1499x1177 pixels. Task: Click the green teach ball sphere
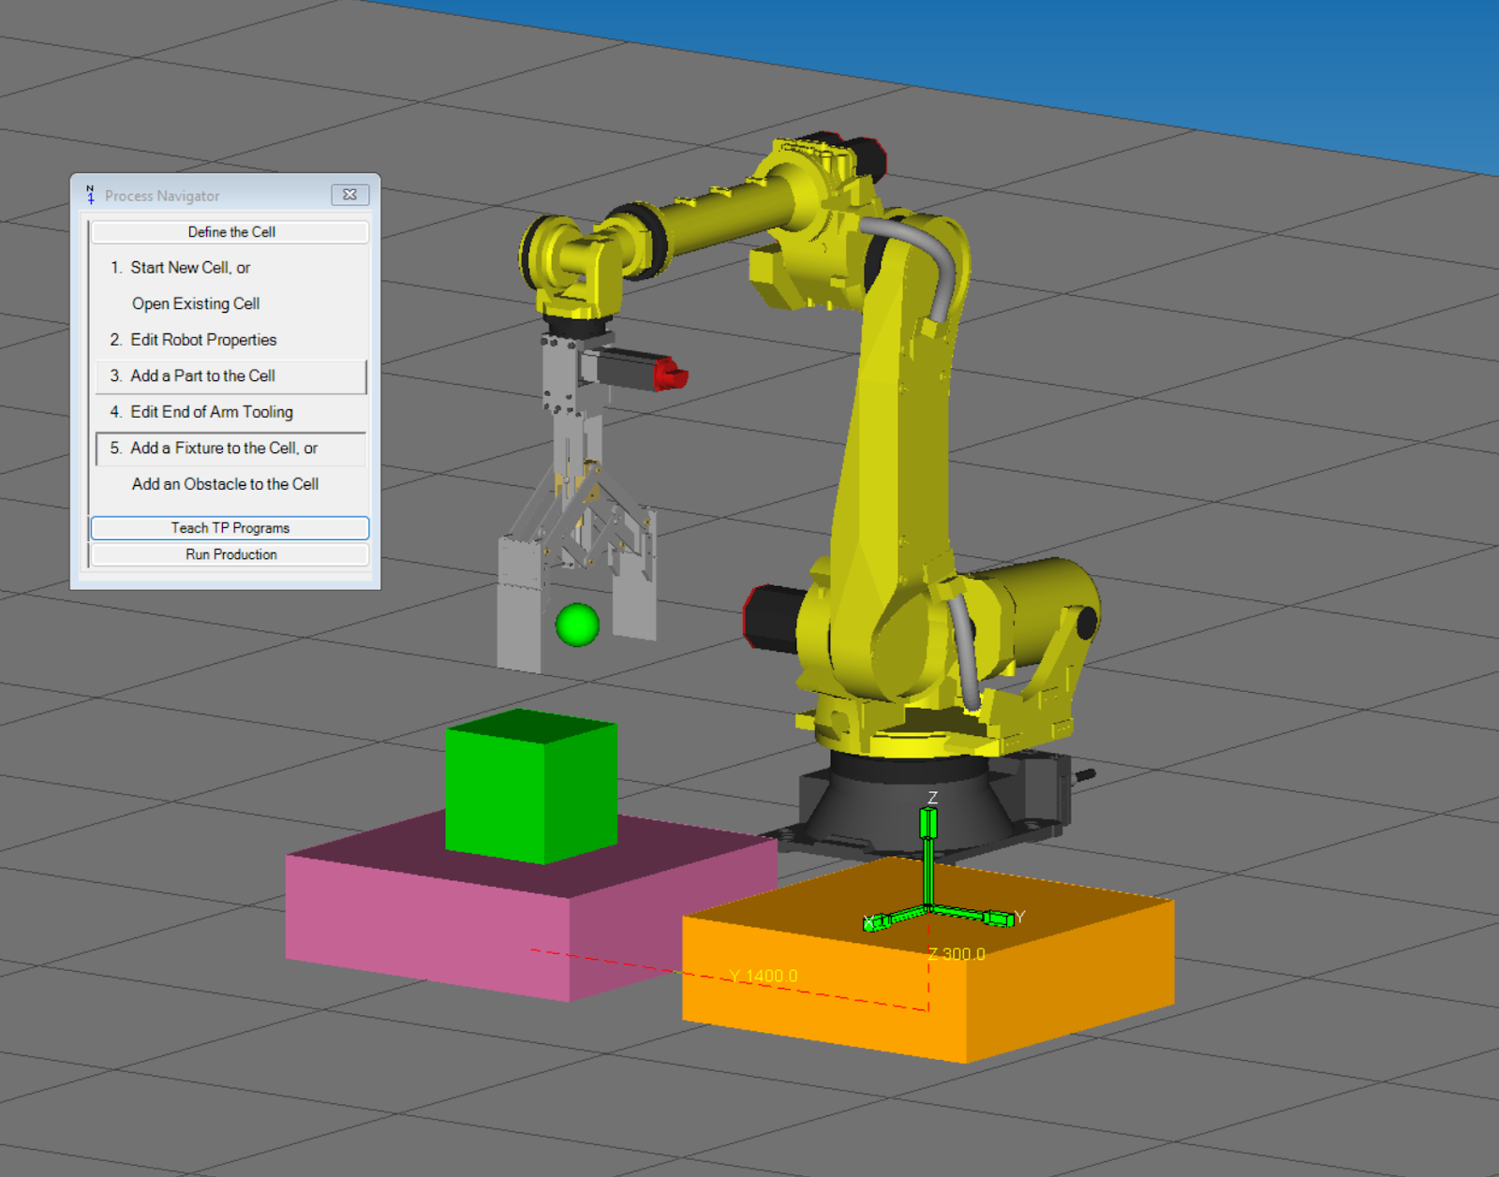577,625
